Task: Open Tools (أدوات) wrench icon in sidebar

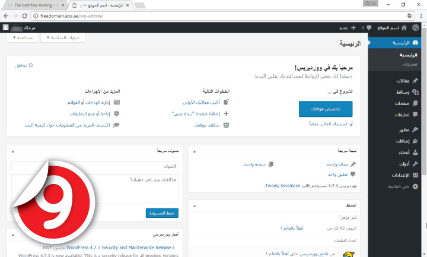Action: (x=415, y=164)
